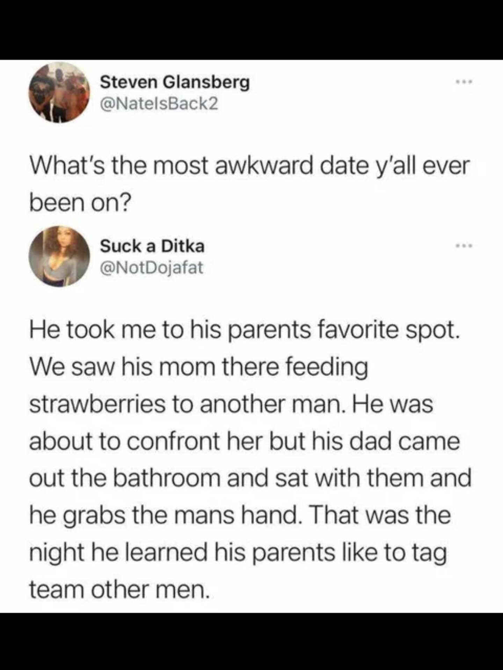Click the "What's the most awkward date" line
Image resolution: width=503 pixels, height=670 pixels.
[249, 165]
